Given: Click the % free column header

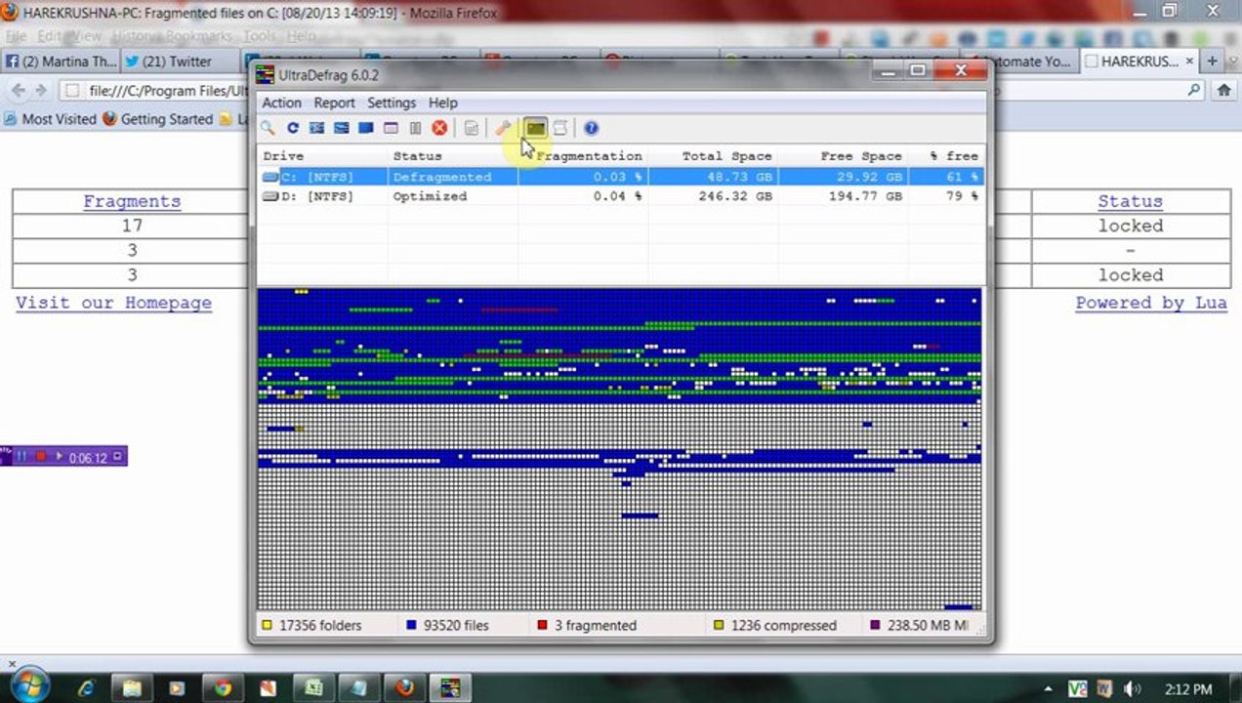Looking at the screenshot, I should coord(945,156).
